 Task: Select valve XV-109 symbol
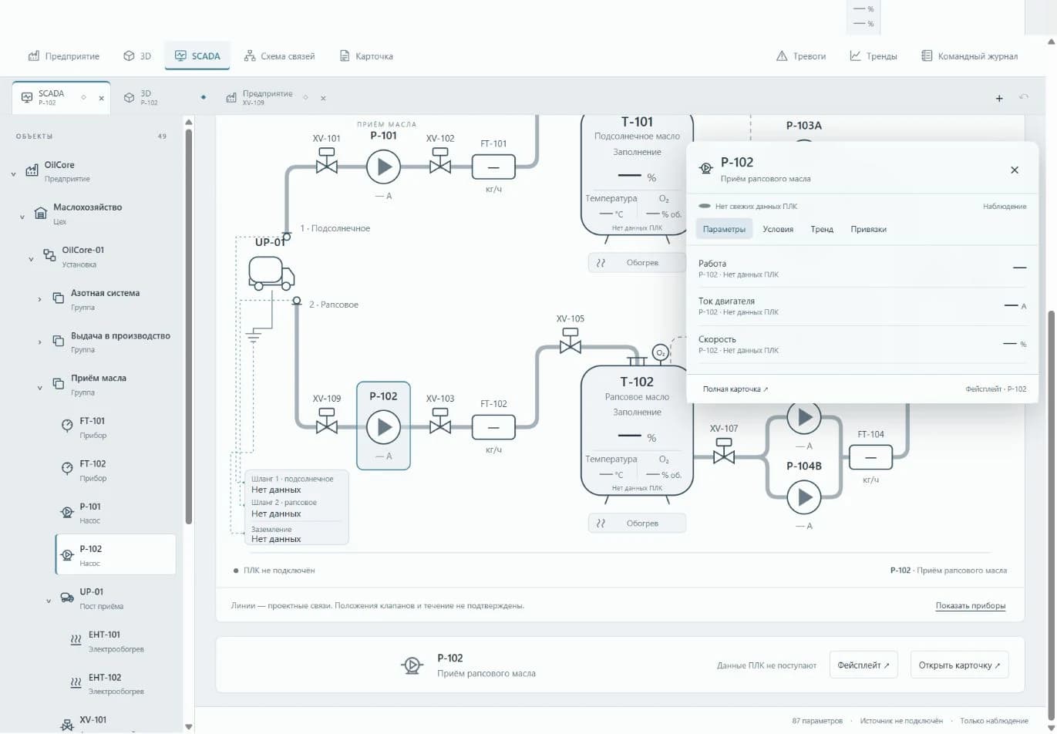click(327, 423)
